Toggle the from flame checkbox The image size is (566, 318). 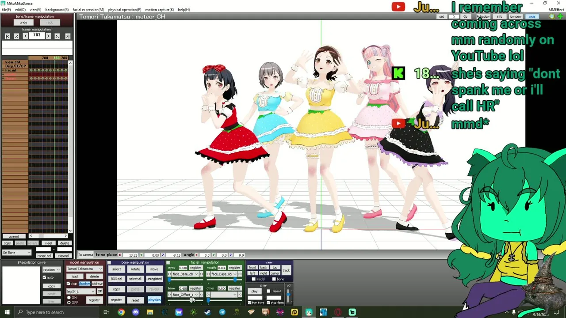click(249, 303)
